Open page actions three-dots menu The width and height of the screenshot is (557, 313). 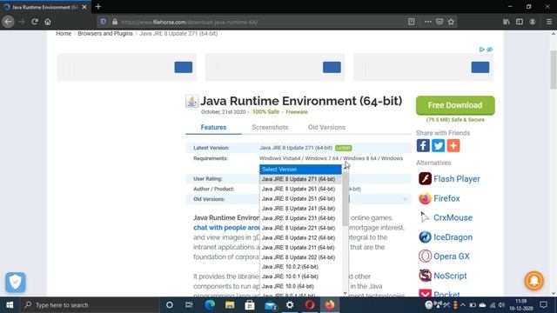(427, 22)
